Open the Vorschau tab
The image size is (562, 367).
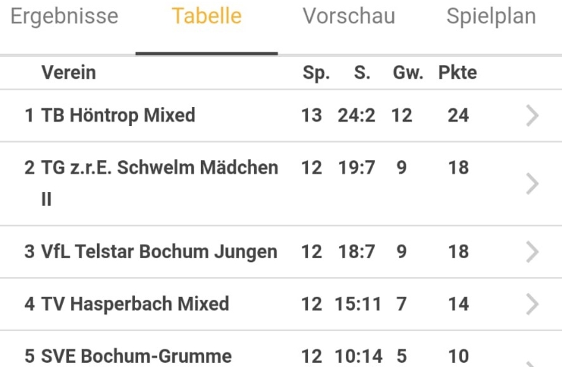click(x=349, y=17)
